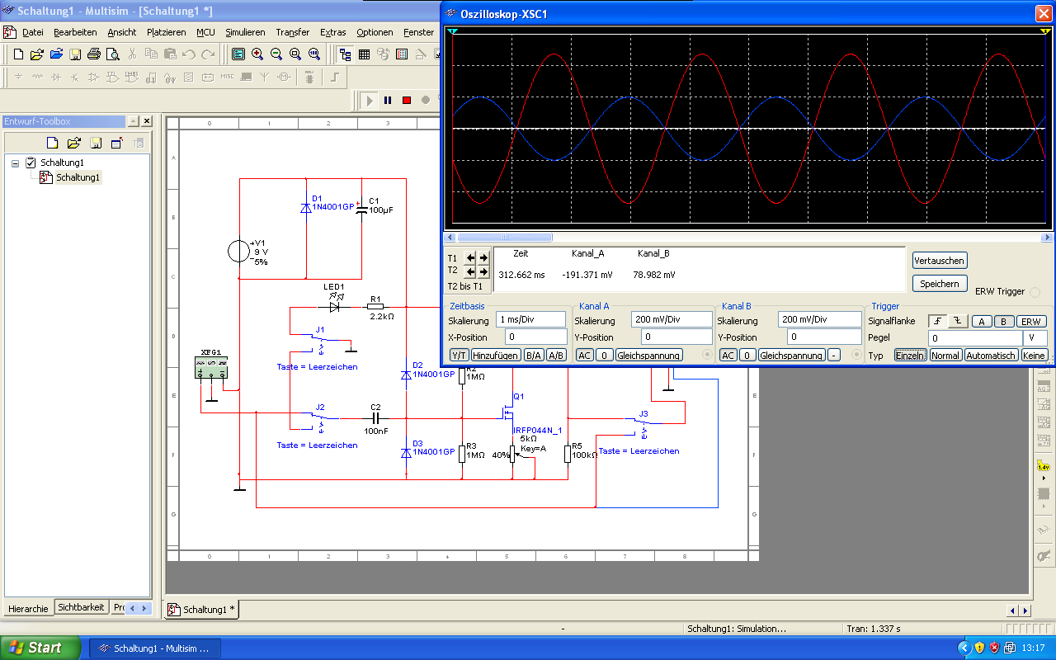Toggle the Schaltung1 checkbox in the hierarchy tree

tap(31, 163)
